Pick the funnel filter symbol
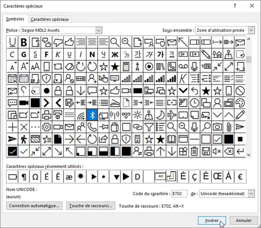The height and width of the screenshot is (228, 261). pos(149,127)
